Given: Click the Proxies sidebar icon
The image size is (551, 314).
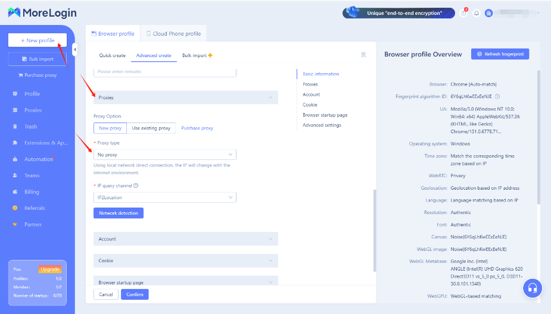Looking at the screenshot, I should click(x=15, y=110).
